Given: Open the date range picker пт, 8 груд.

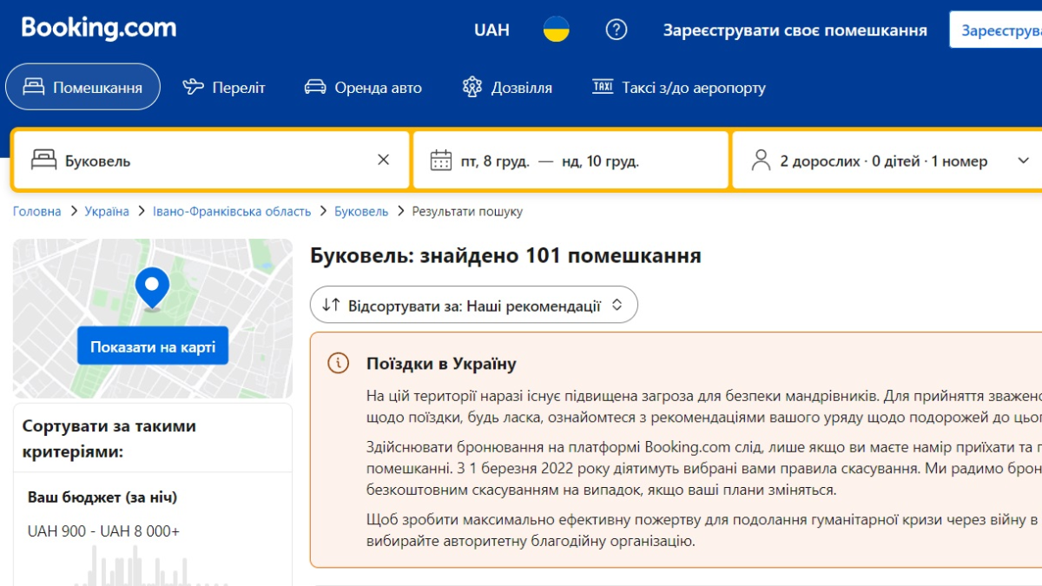Looking at the screenshot, I should click(x=550, y=161).
